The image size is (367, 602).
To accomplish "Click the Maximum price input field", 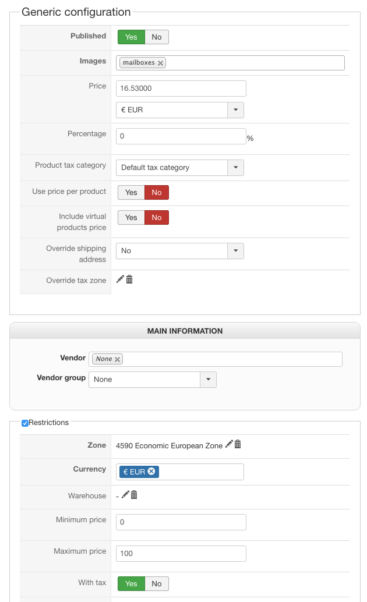I will pos(181,553).
